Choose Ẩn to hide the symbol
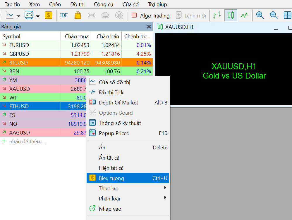 128,147
